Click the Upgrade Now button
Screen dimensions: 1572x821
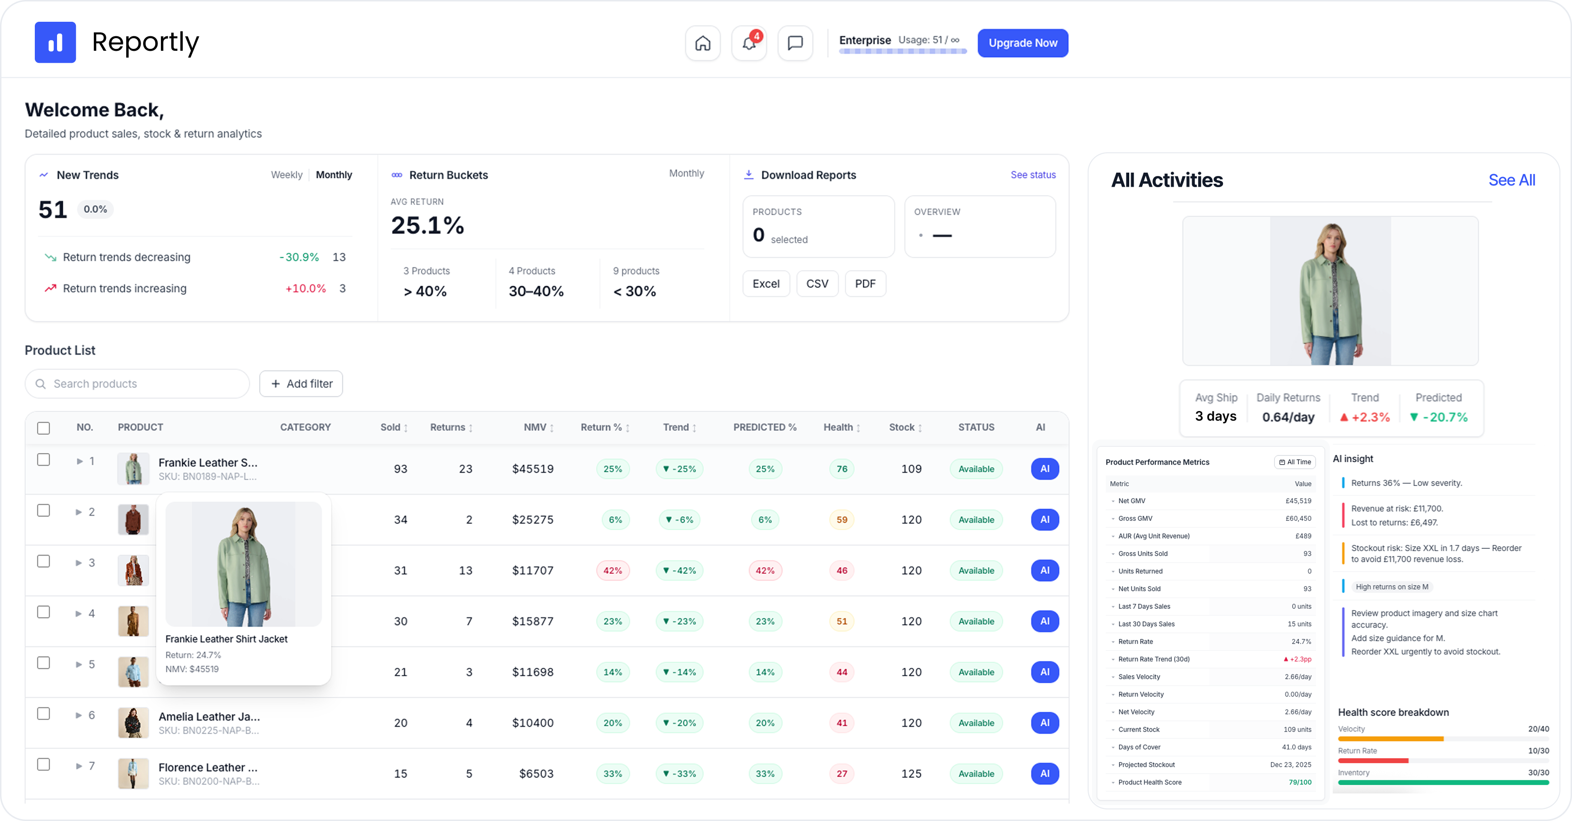1022,43
